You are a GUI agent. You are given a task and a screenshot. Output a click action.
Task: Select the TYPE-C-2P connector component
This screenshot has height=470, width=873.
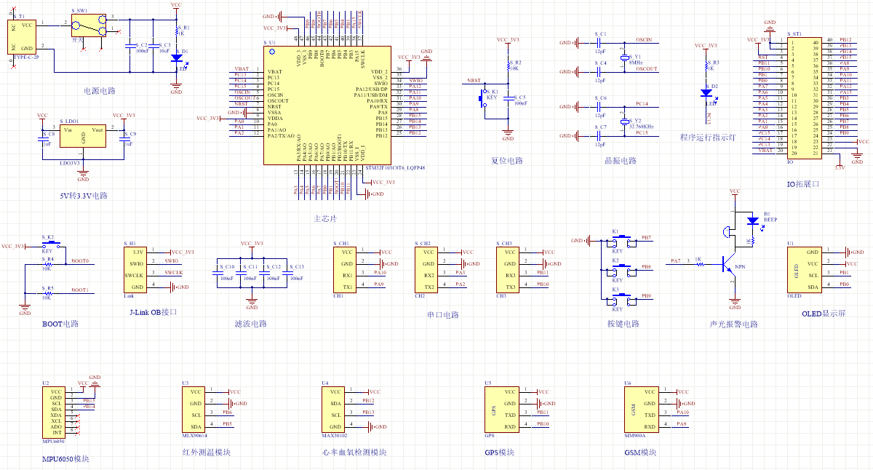pos(22,36)
